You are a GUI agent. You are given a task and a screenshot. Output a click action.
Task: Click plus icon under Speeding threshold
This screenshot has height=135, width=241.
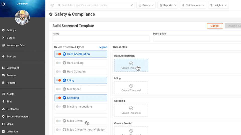[131, 108]
